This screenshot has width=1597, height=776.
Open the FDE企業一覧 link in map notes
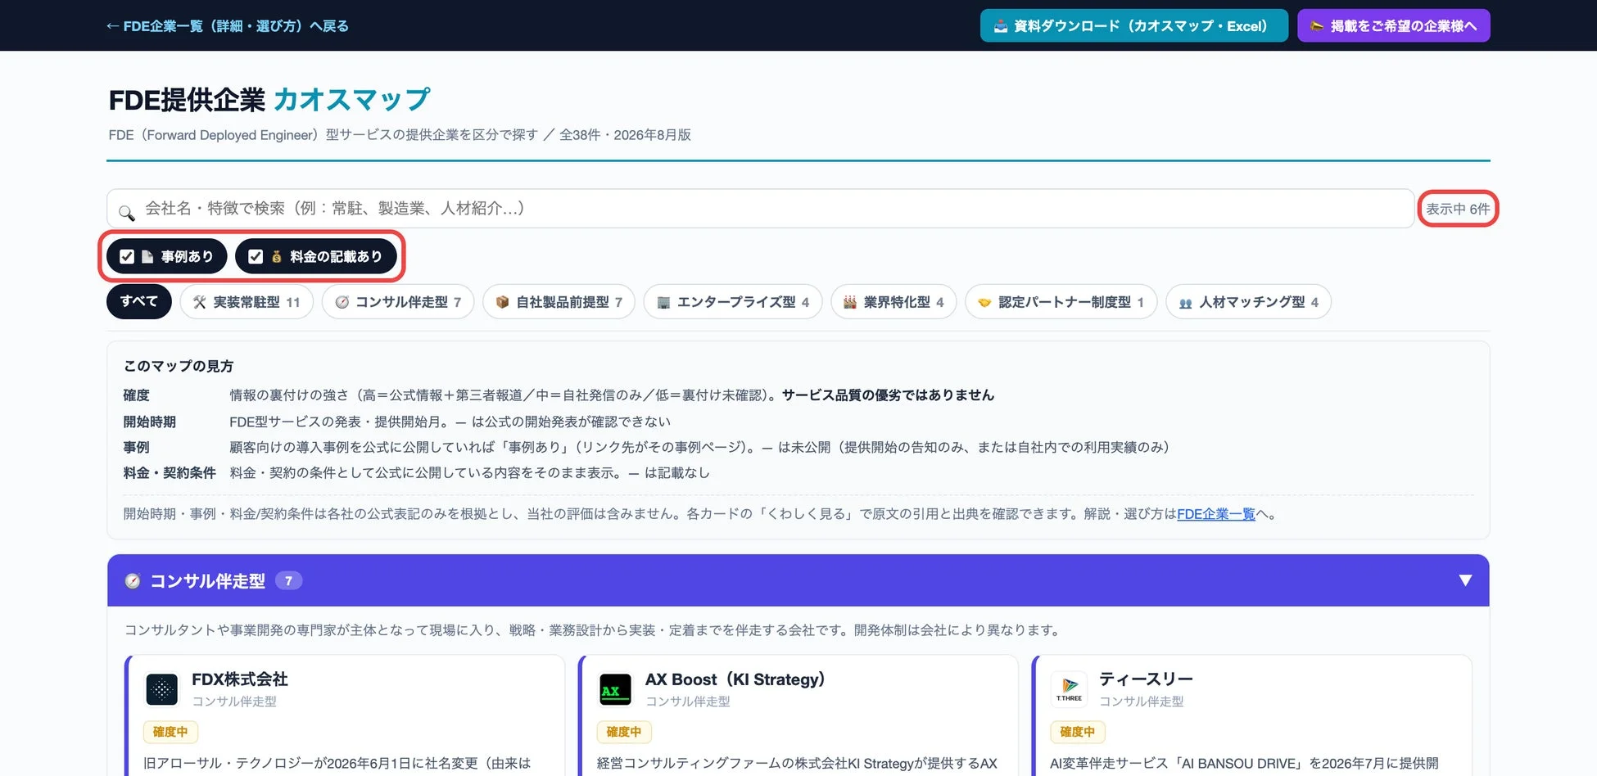pos(1215,514)
